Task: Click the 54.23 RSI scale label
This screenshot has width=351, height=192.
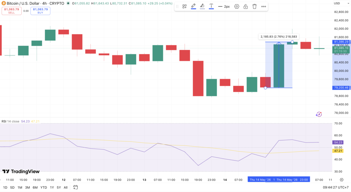Action: [x=338, y=142]
